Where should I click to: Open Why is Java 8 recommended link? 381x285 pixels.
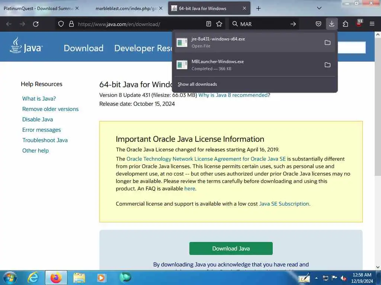coord(233,95)
